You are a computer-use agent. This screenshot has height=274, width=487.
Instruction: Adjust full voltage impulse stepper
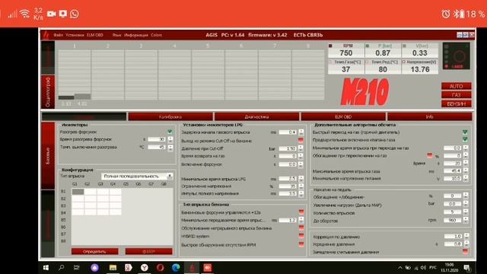click(x=301, y=193)
